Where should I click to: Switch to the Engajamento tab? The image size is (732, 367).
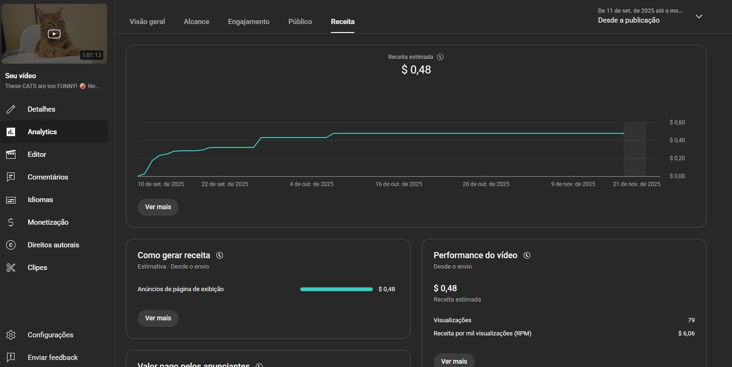[x=248, y=22]
